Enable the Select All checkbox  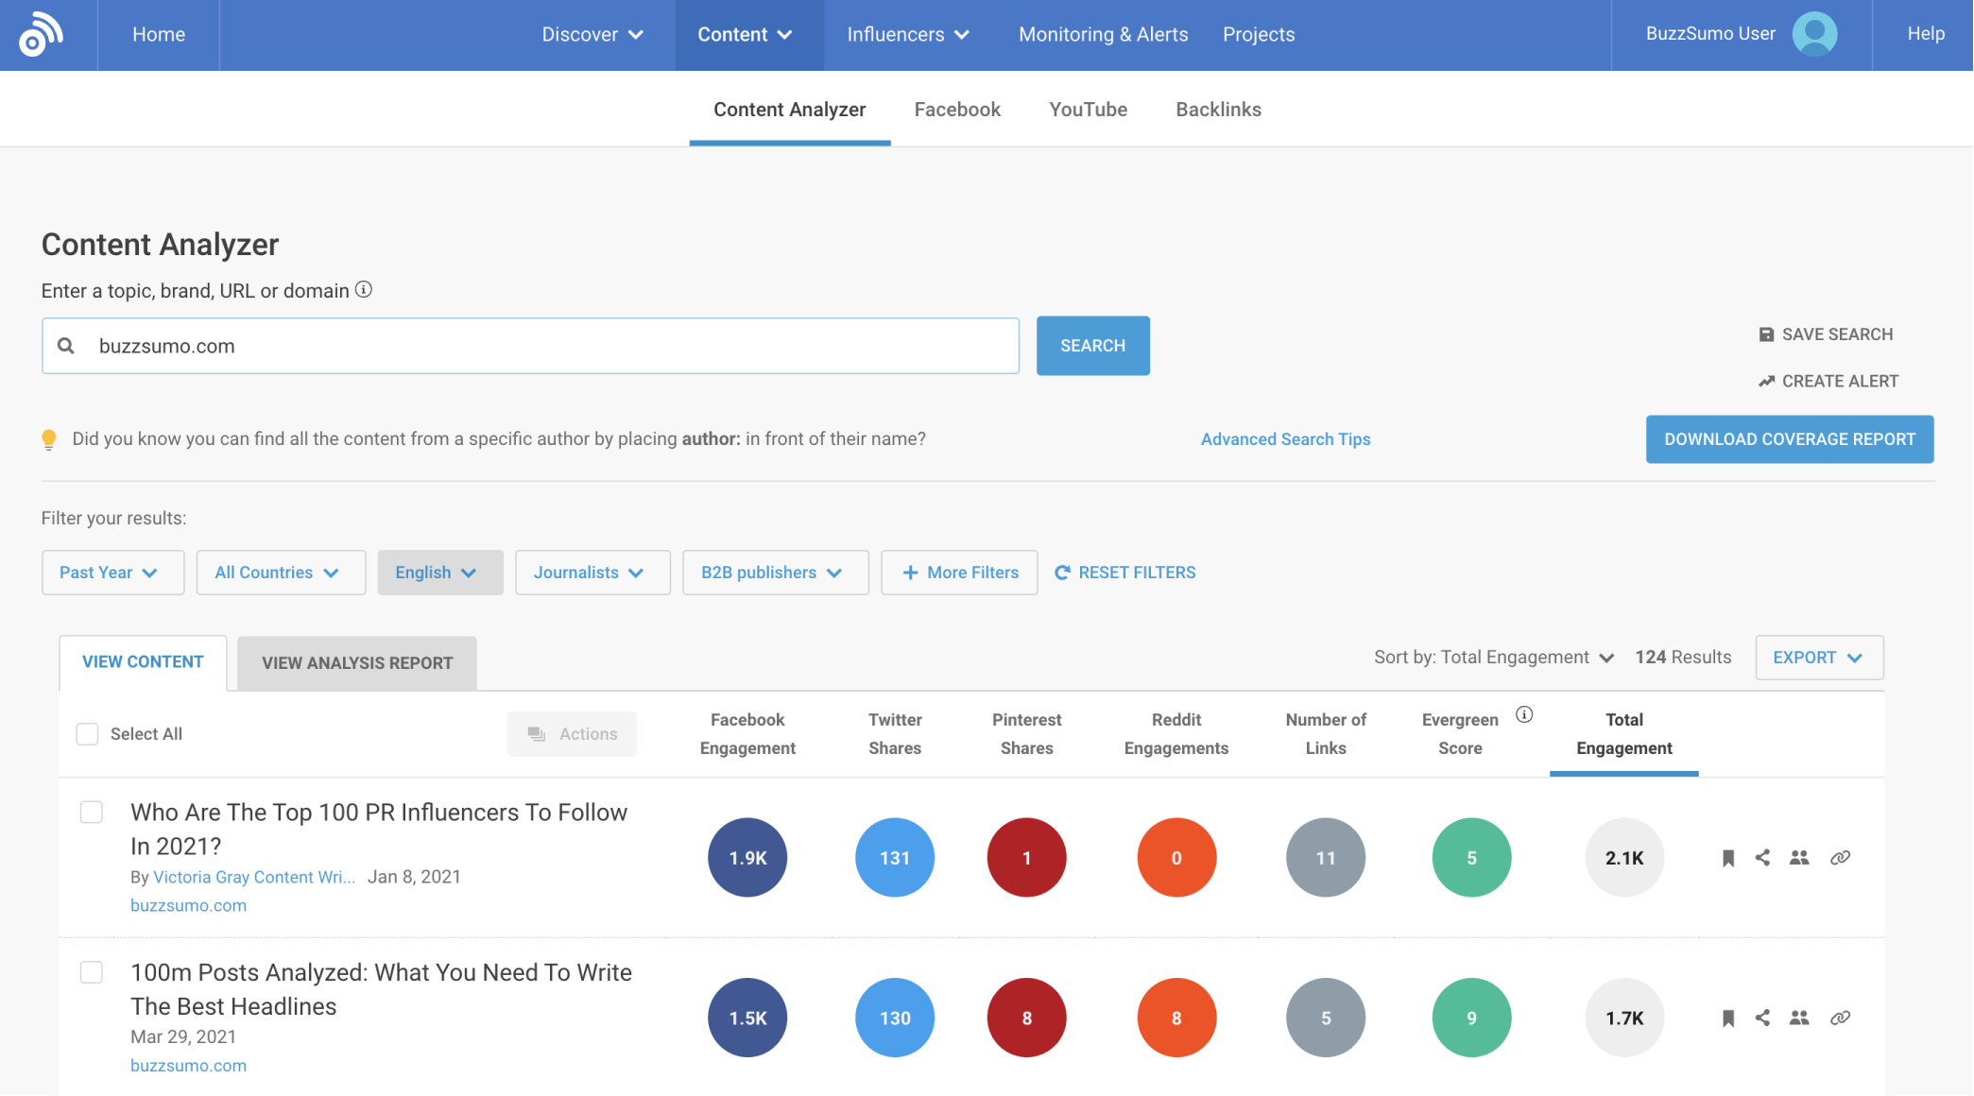tap(87, 733)
